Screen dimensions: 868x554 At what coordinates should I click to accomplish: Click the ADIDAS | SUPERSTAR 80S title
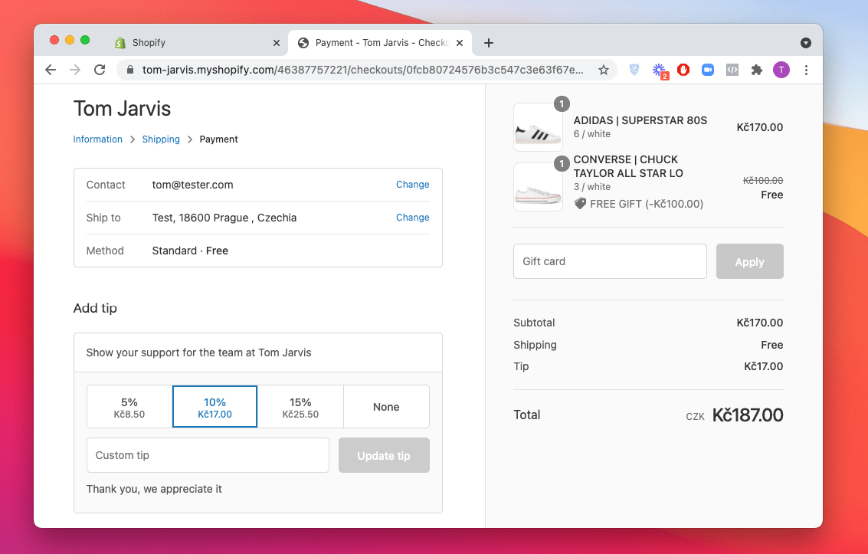click(x=640, y=120)
